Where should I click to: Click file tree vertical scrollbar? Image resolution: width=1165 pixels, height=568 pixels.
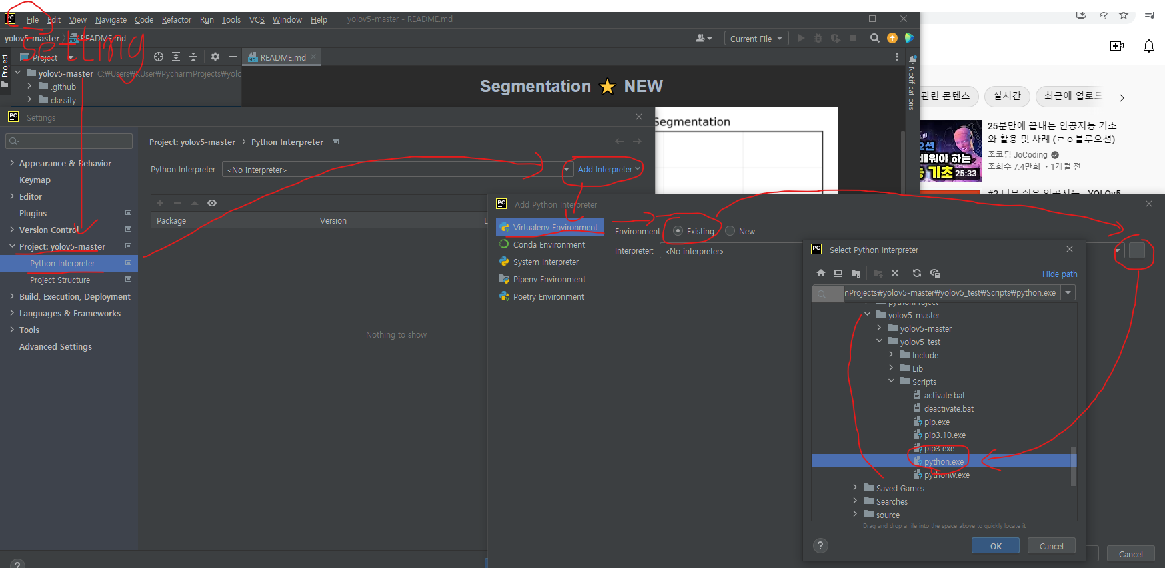tap(1074, 466)
